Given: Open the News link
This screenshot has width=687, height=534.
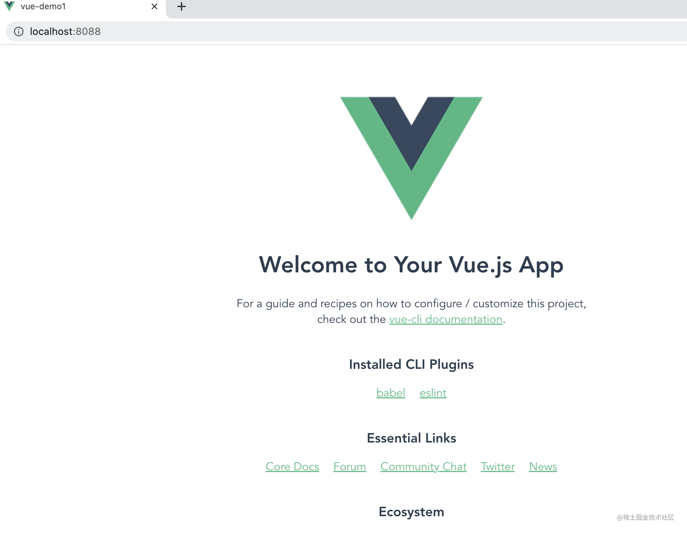Looking at the screenshot, I should pyautogui.click(x=543, y=467).
